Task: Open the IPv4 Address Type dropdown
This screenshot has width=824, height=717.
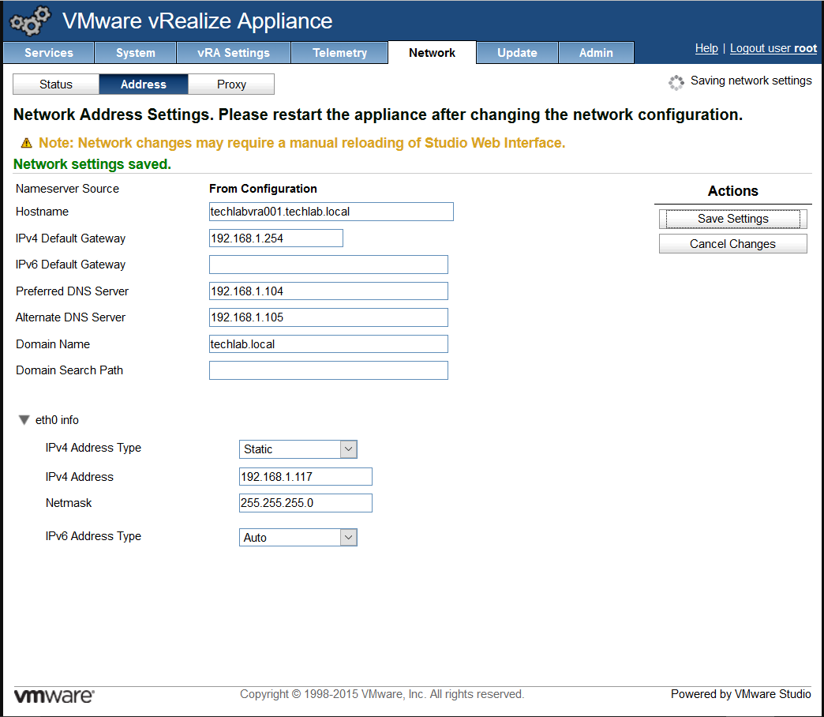Action: click(298, 449)
